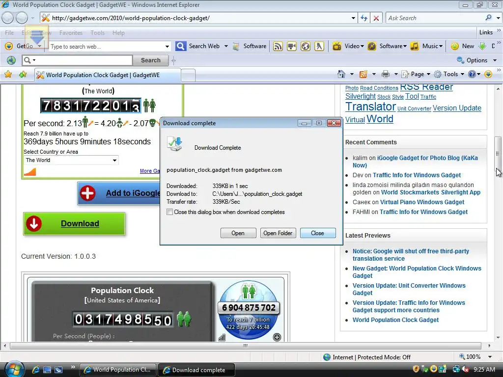
Task: Open the Favorites menu
Action: (x=71, y=33)
